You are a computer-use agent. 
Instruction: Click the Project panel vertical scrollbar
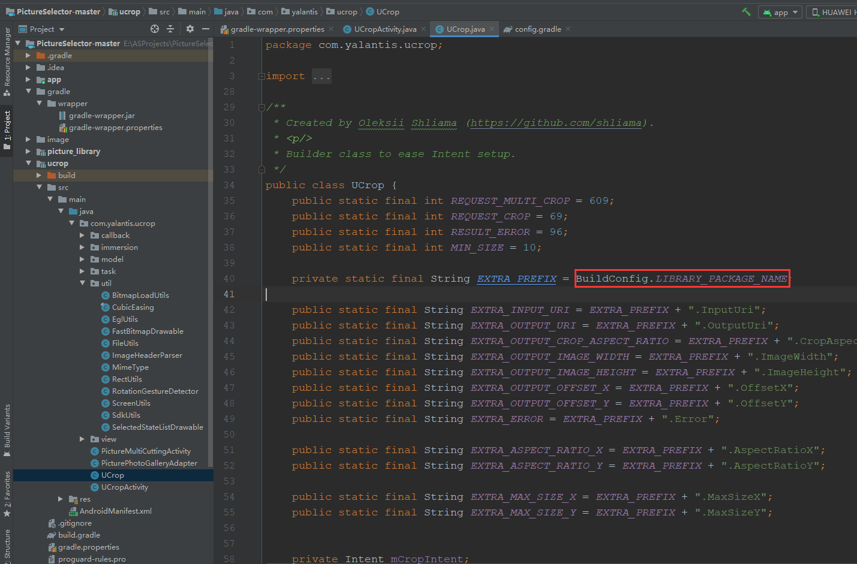(x=210, y=252)
